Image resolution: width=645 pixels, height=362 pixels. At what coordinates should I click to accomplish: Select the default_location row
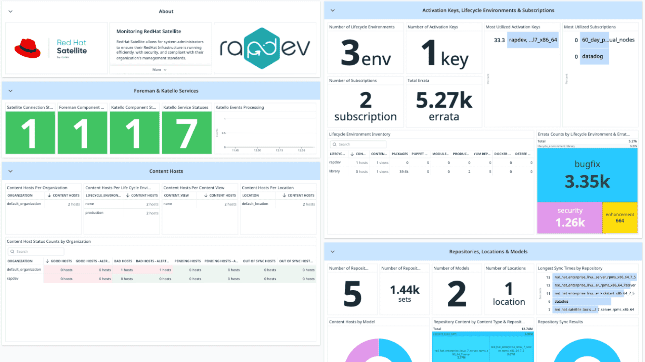(278, 204)
